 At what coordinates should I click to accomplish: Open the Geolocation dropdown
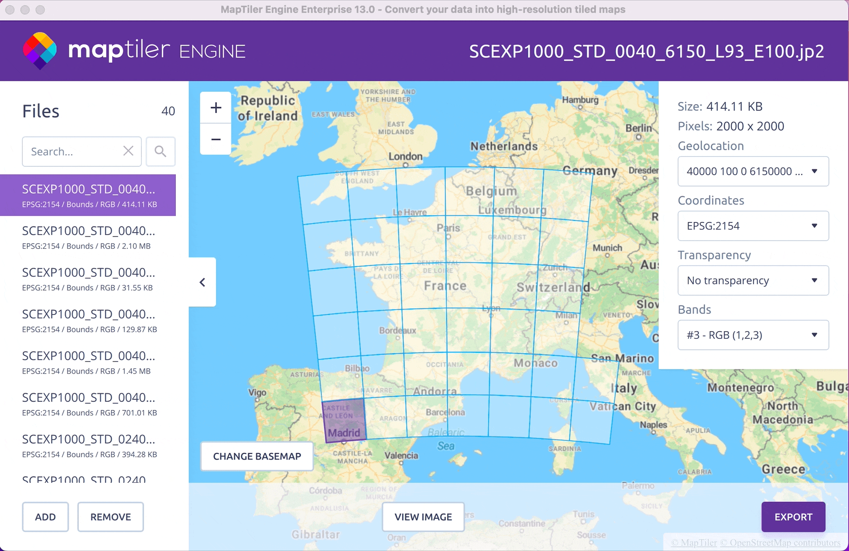(x=752, y=171)
